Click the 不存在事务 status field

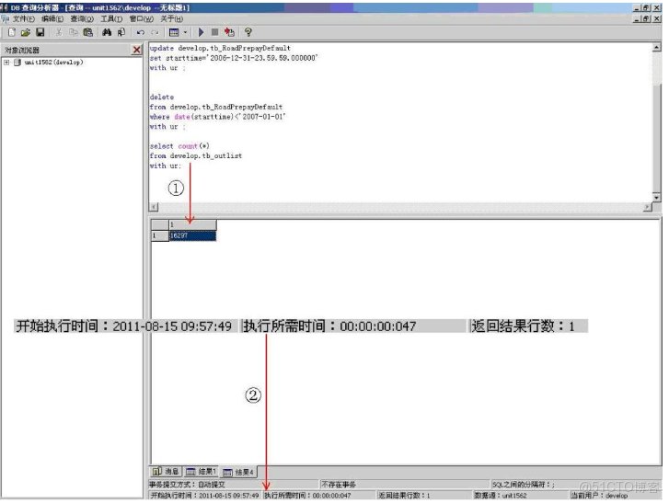tap(405, 485)
